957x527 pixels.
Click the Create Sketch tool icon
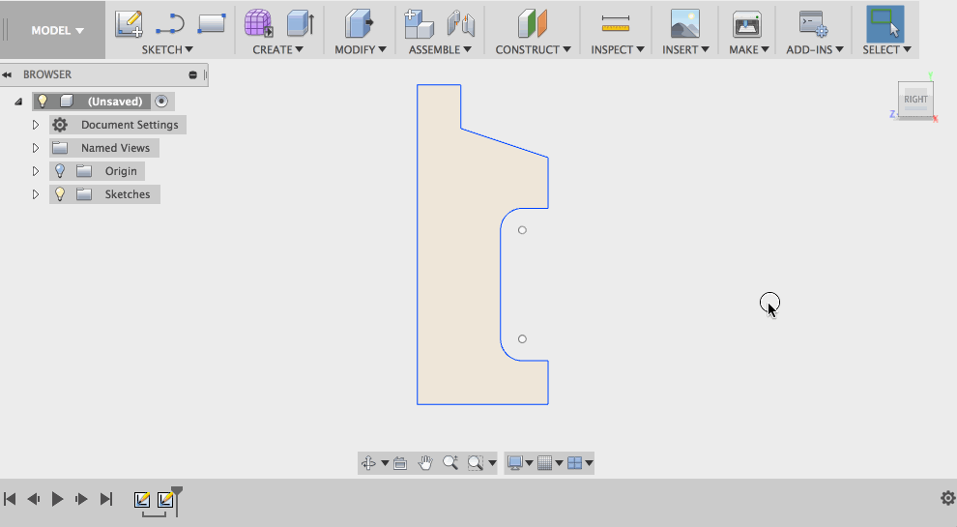pyautogui.click(x=129, y=23)
